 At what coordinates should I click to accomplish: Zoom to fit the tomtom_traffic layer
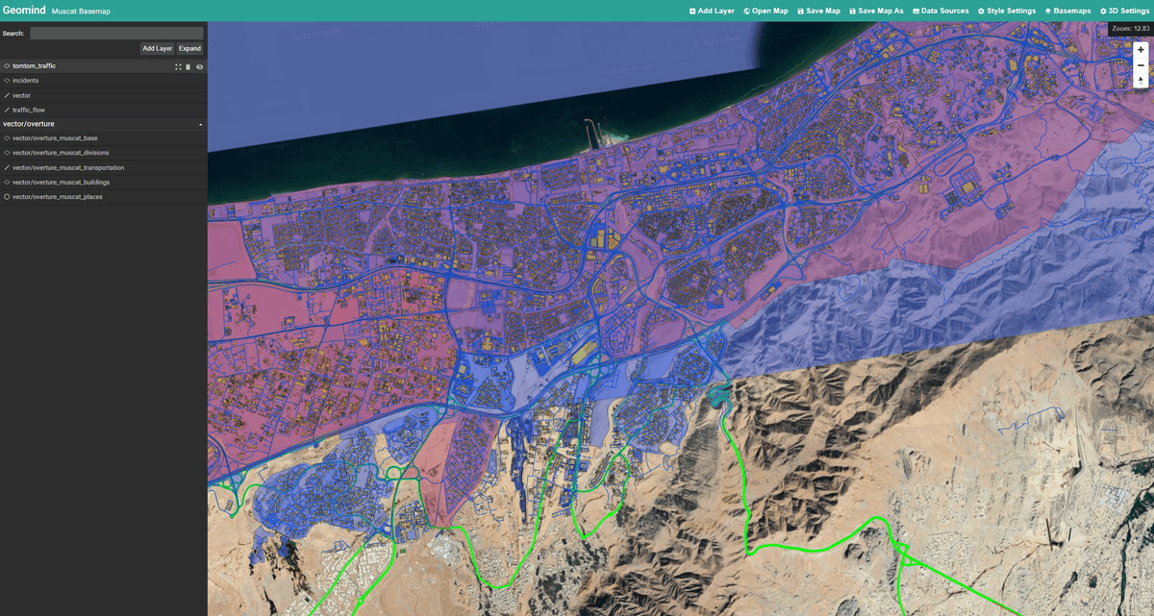[178, 66]
